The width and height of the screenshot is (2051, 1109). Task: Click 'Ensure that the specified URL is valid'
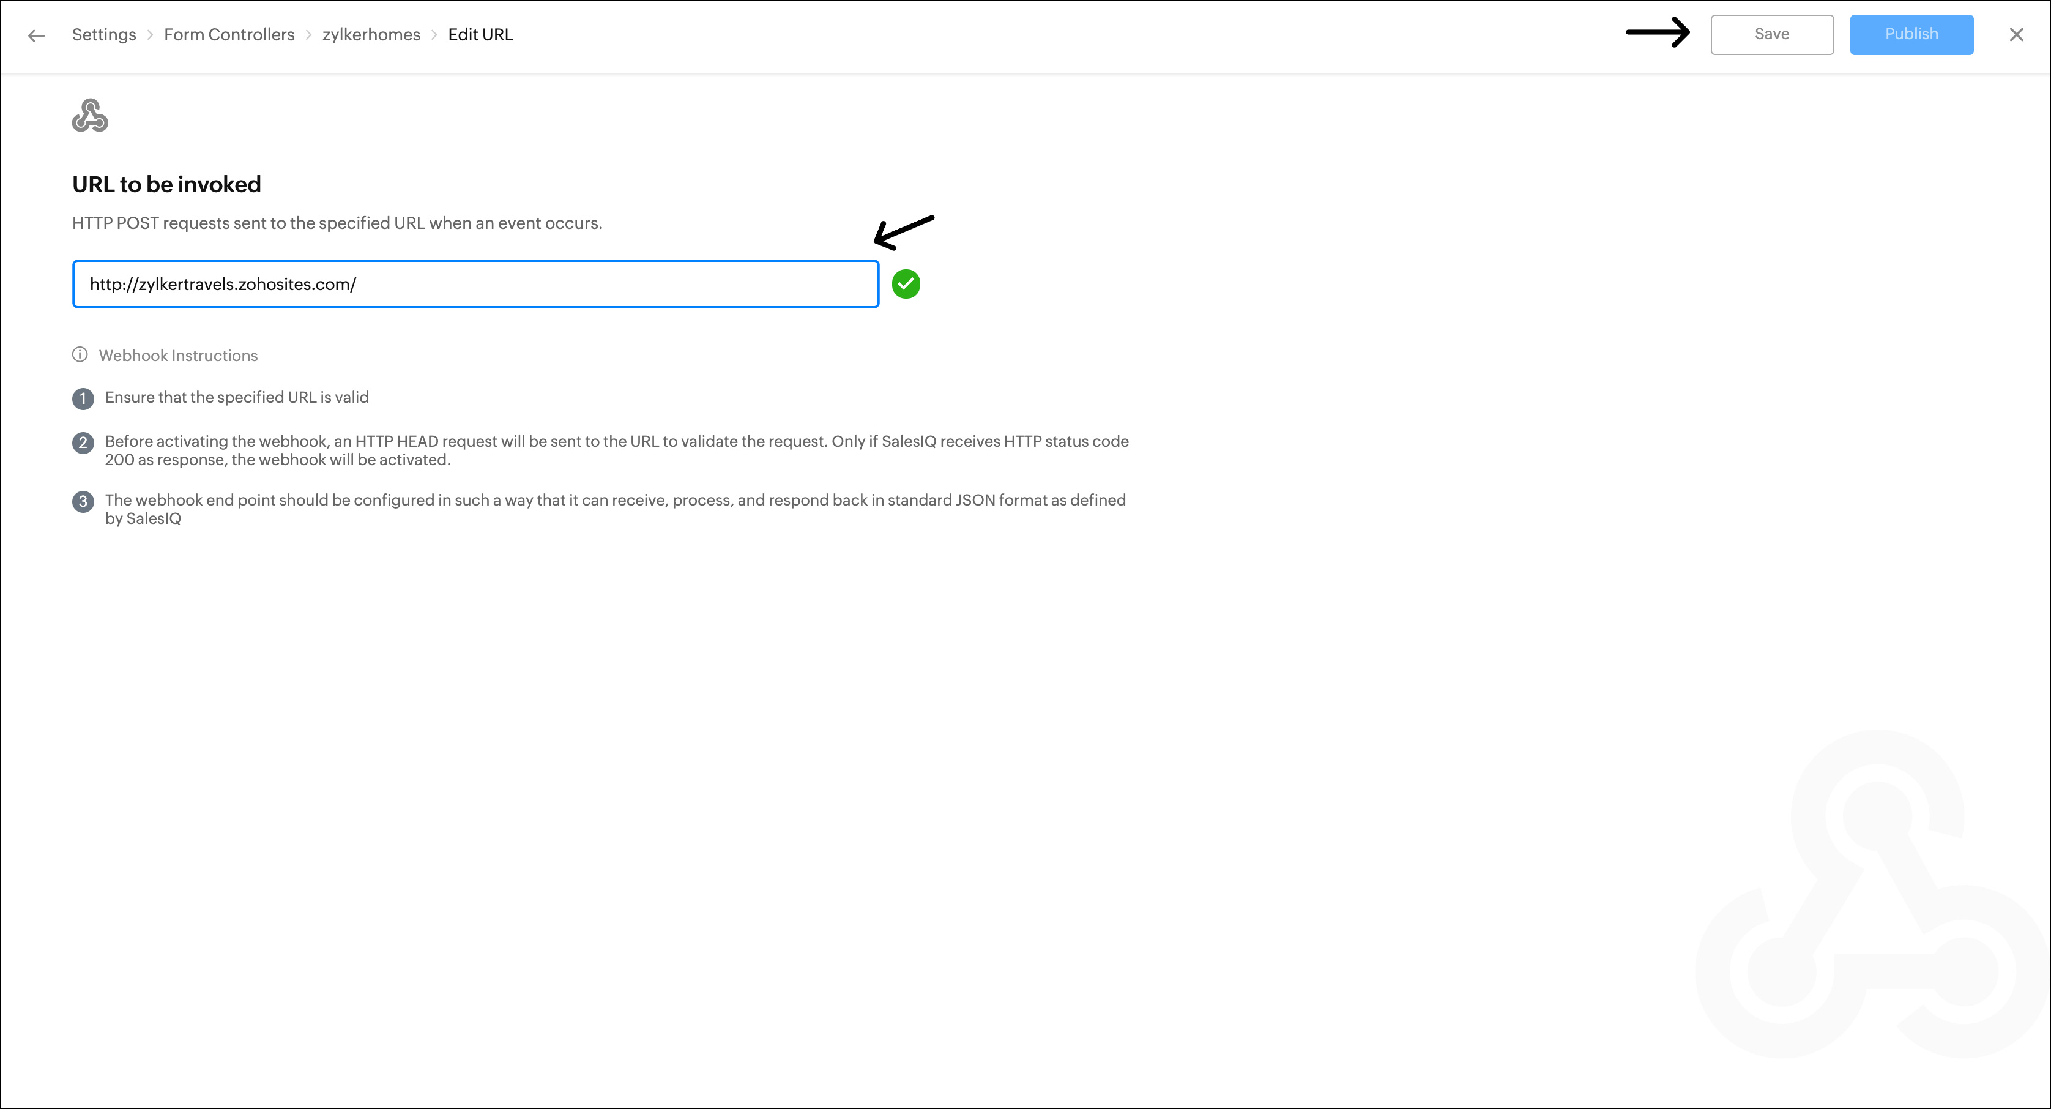pos(236,397)
